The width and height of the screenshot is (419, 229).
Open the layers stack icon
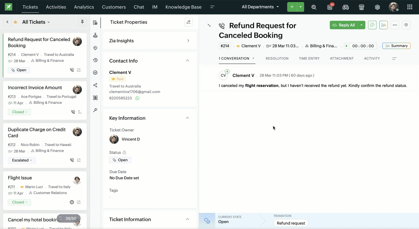[x=406, y=25]
